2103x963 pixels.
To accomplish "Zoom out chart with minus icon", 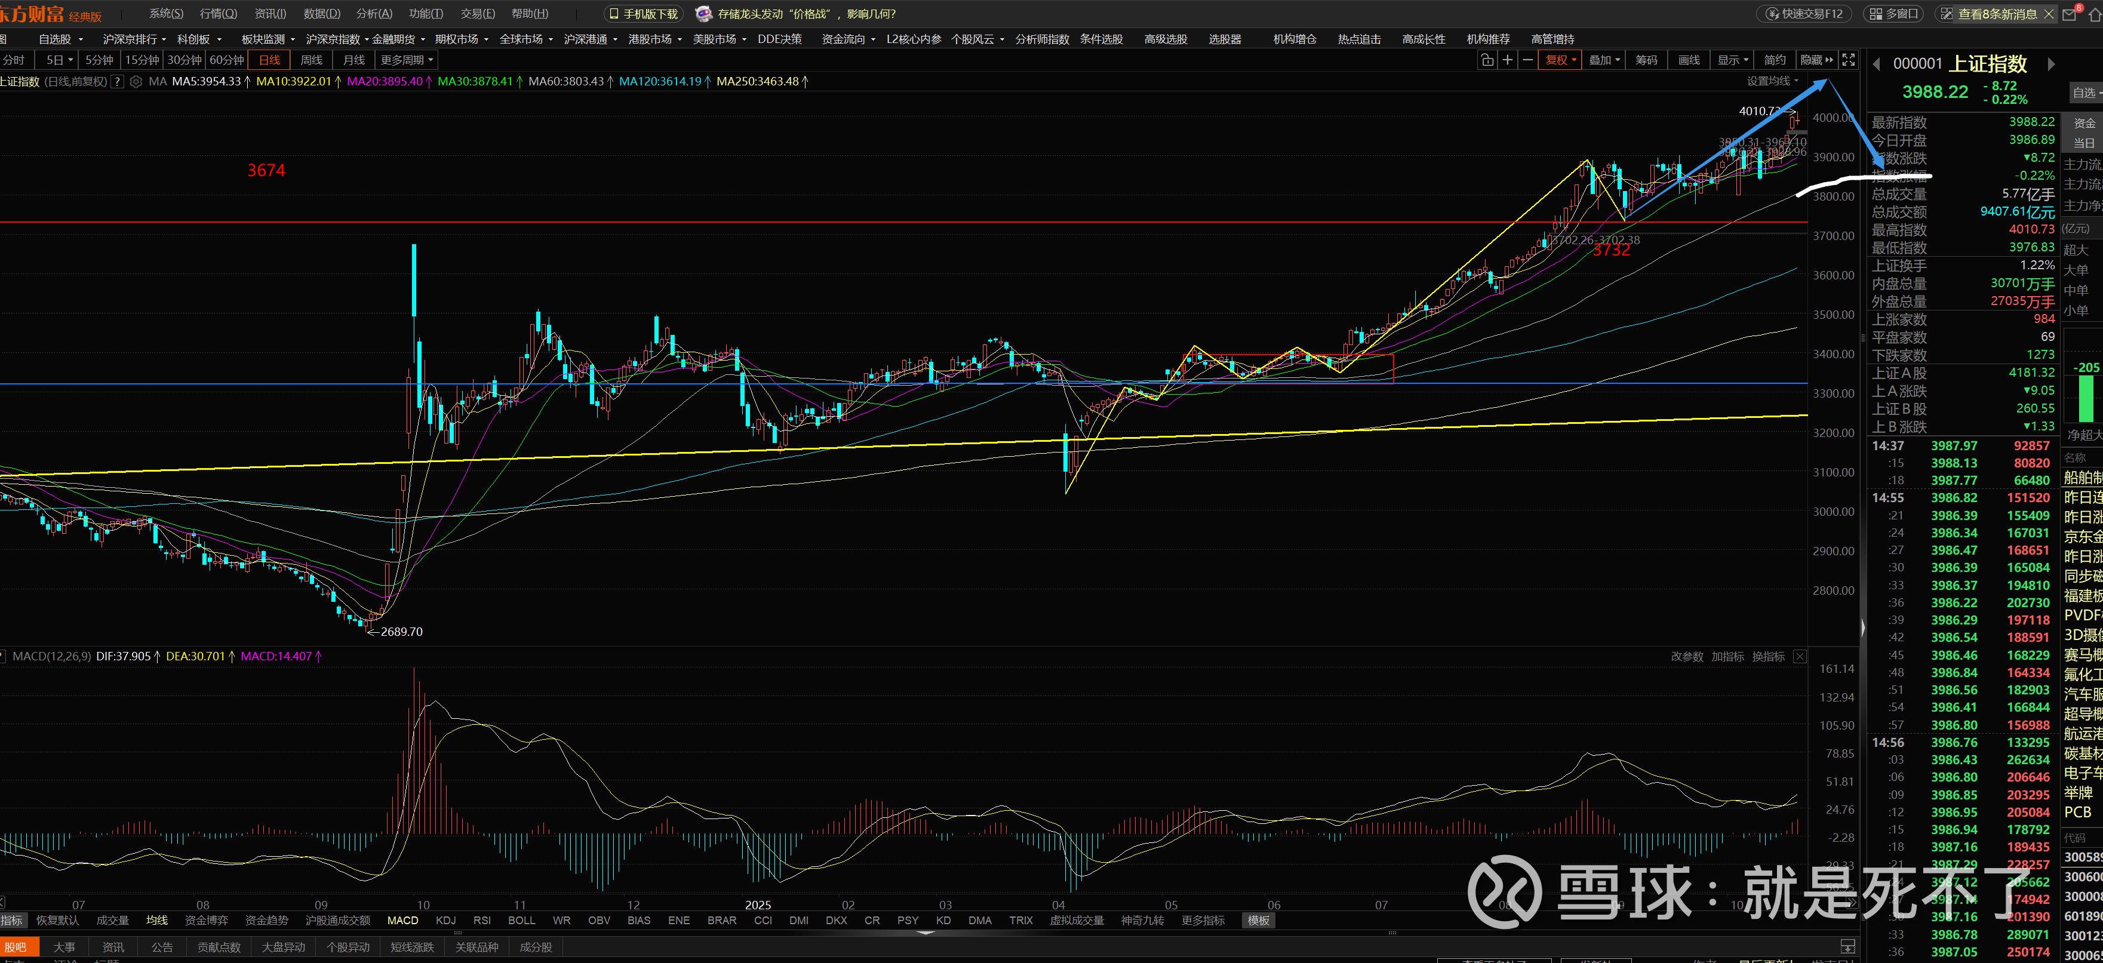I will click(x=1527, y=60).
